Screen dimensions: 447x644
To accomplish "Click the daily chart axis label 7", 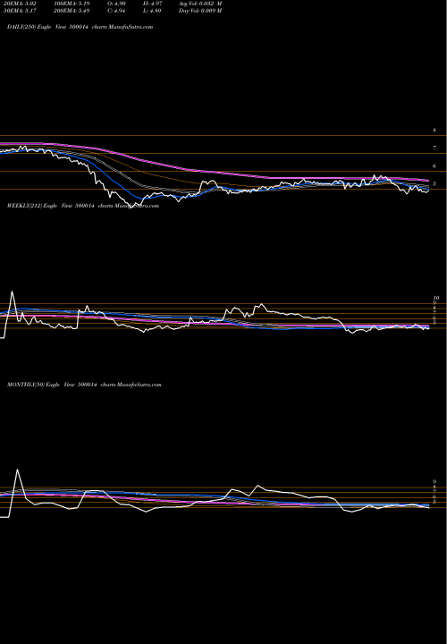I will click(x=434, y=148).
